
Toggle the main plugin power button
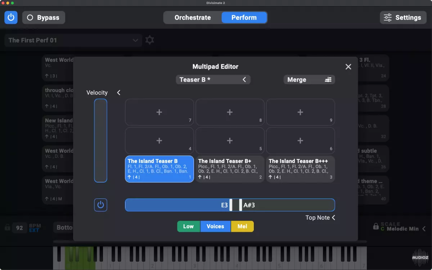[x=11, y=17]
